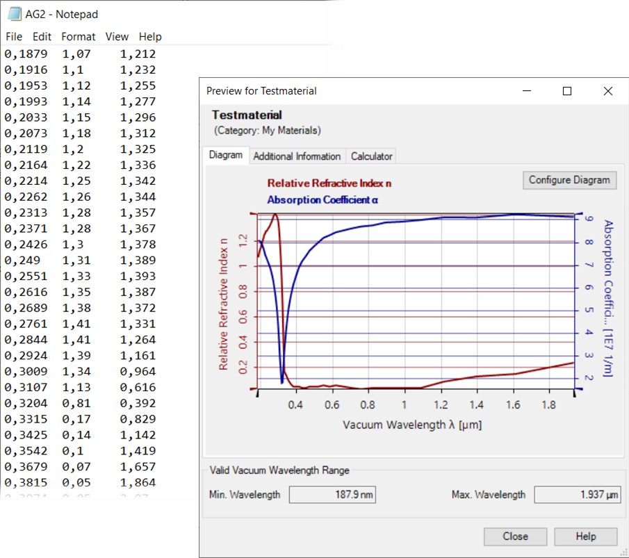Select the Diagram tab
The height and width of the screenshot is (558, 629).
point(225,156)
